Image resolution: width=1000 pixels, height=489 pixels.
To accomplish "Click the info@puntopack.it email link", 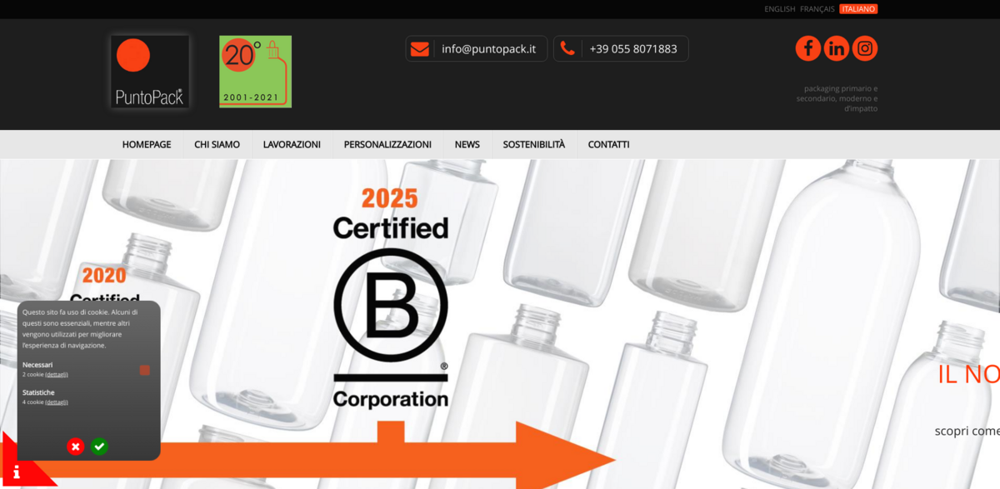I will coord(488,48).
